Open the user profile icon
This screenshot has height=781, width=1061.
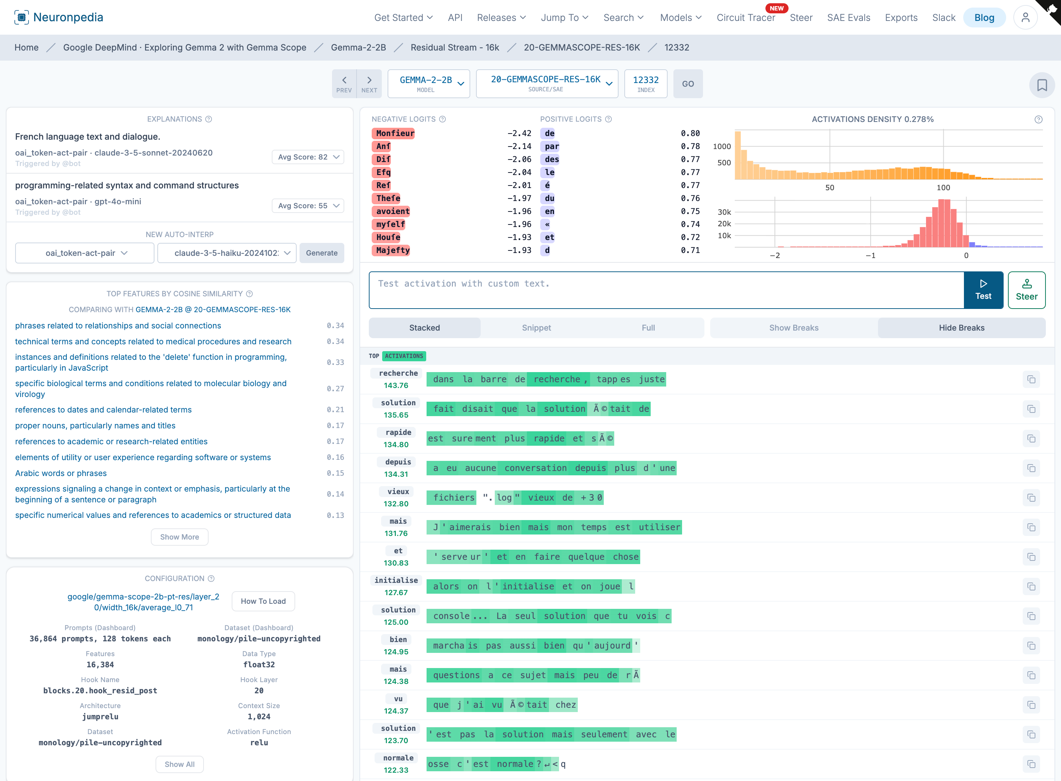1025,17
